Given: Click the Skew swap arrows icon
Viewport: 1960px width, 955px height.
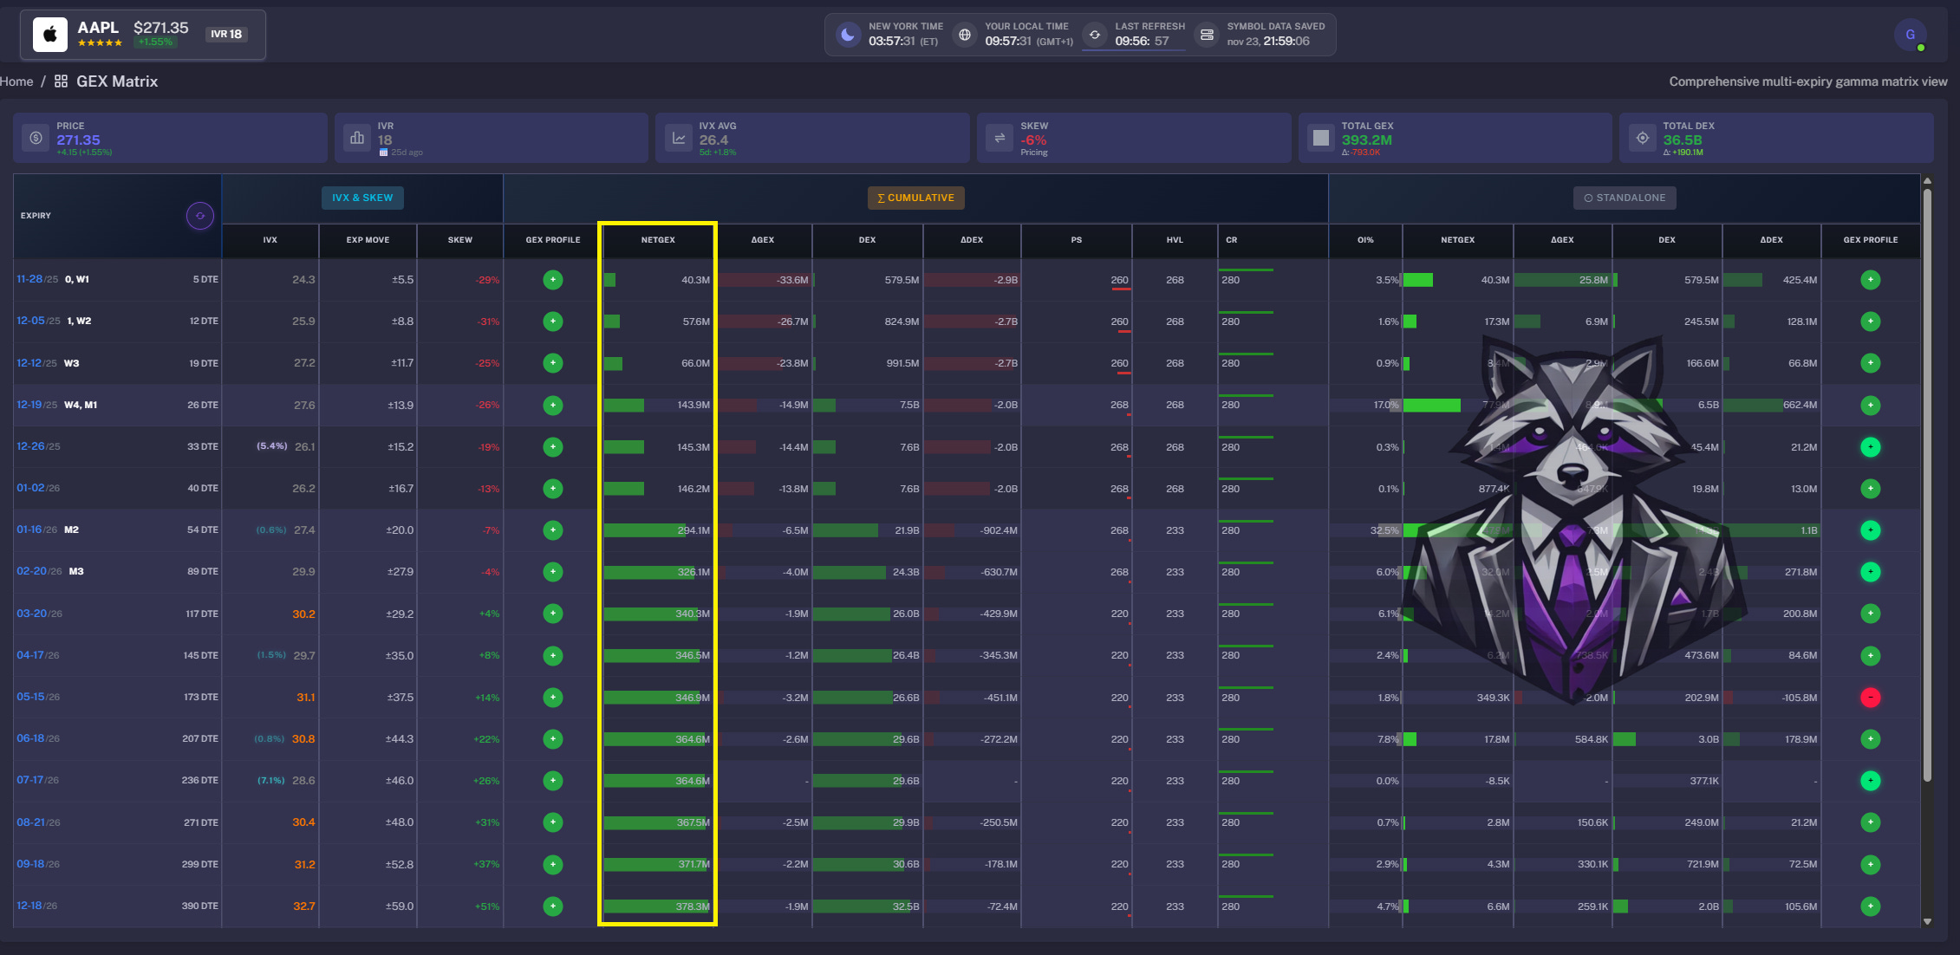Looking at the screenshot, I should [1000, 138].
